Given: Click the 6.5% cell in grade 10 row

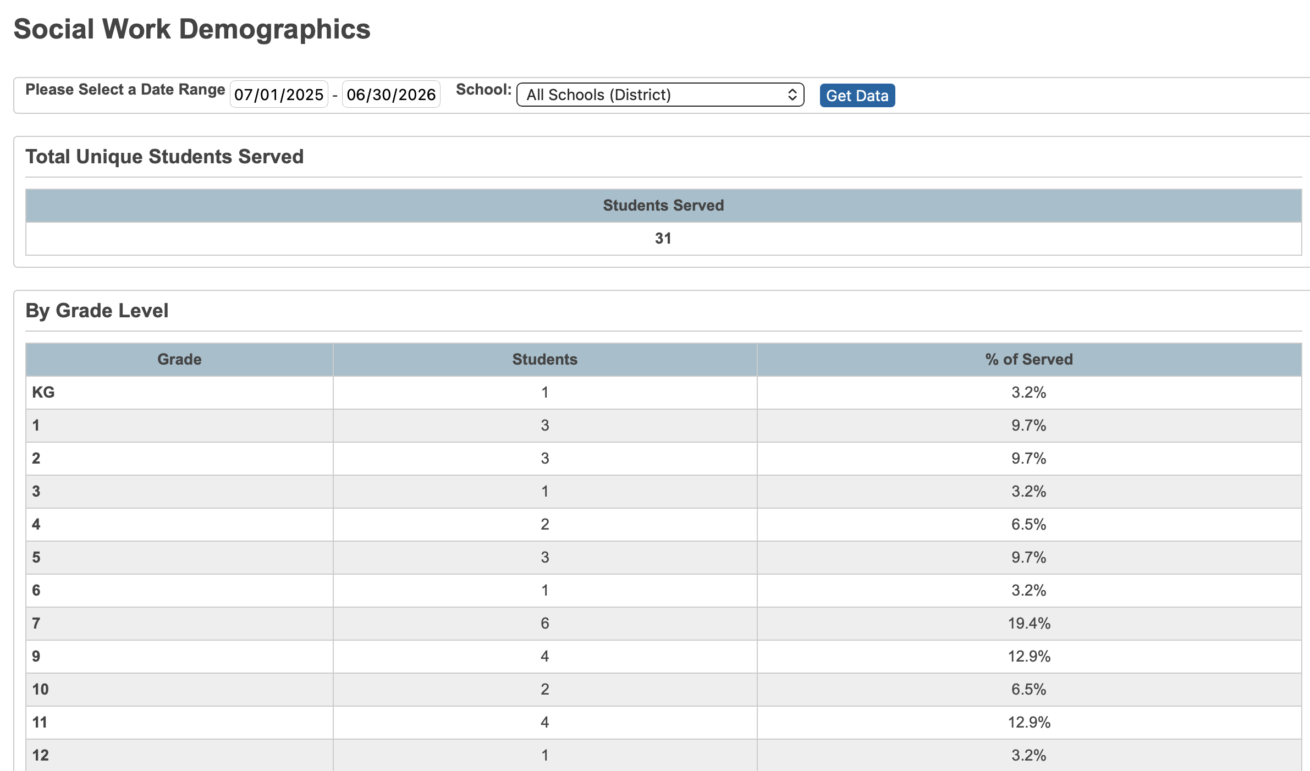Looking at the screenshot, I should [1029, 689].
